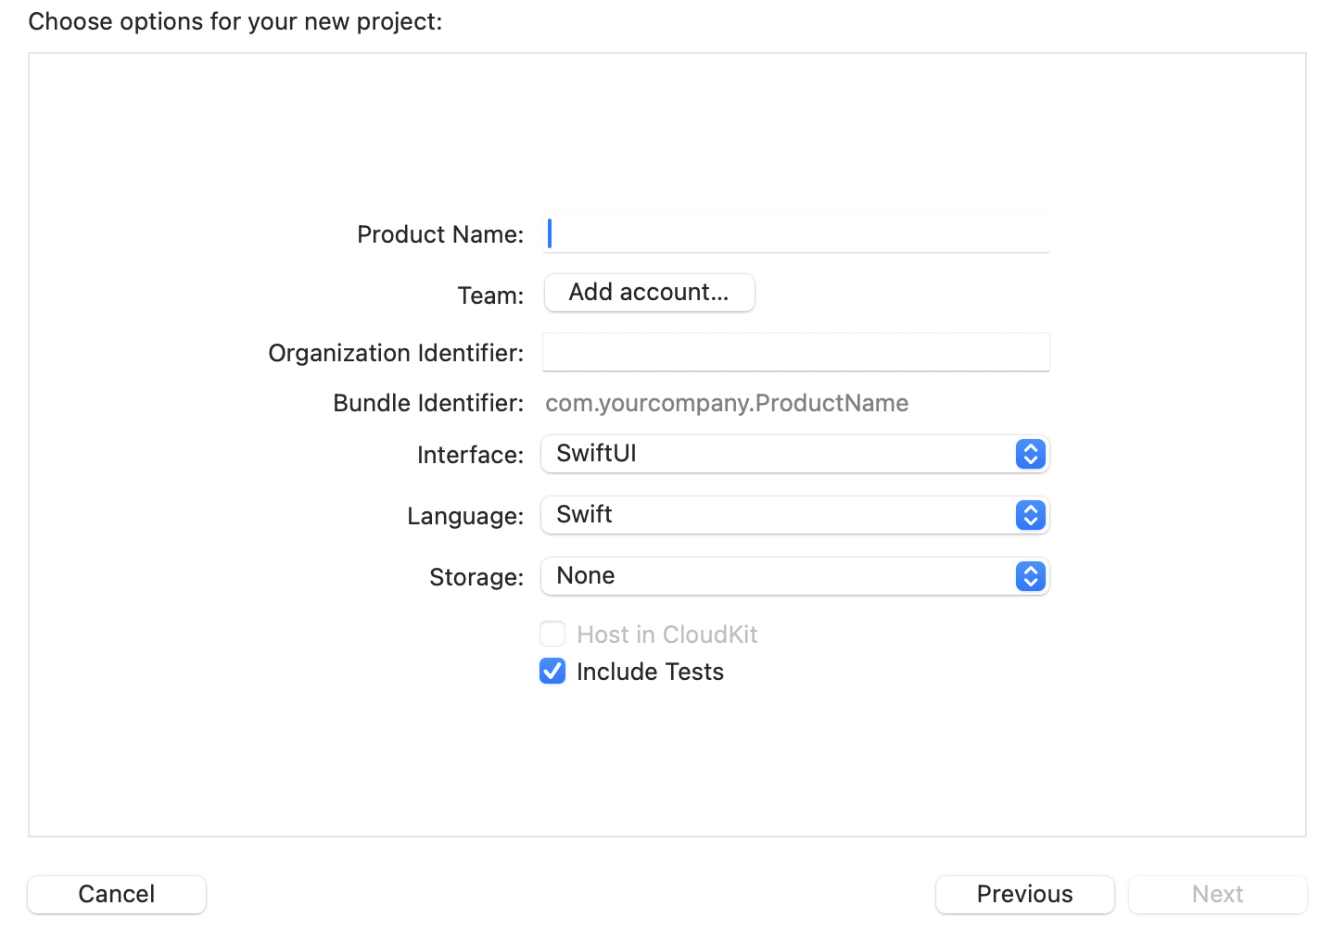Image resolution: width=1333 pixels, height=943 pixels.
Task: Click the Product Name text field
Action: click(797, 234)
